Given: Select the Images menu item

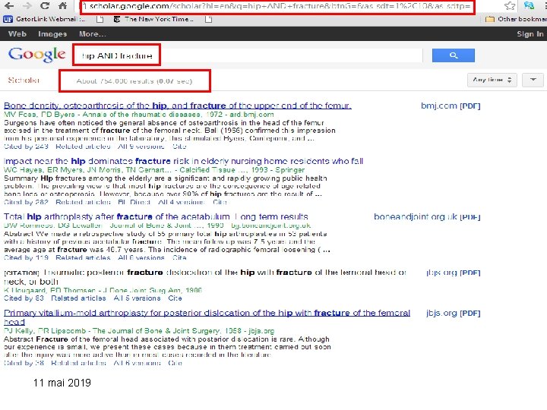Looking at the screenshot, I should pos(52,34).
